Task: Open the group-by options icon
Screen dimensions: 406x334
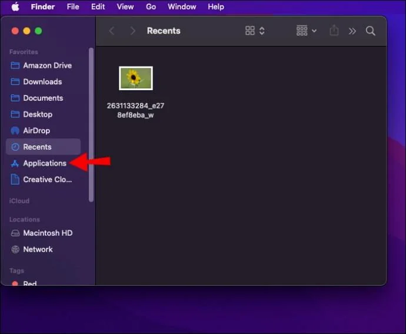Action: coord(302,31)
